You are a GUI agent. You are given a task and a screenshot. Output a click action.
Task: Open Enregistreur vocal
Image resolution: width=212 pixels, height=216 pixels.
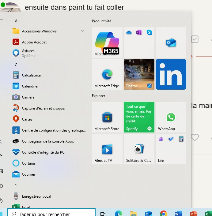tap(49, 196)
